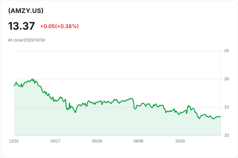This screenshot has height=158, width=238.
Task: Click the 20 y-axis price label
Action: (226, 79)
